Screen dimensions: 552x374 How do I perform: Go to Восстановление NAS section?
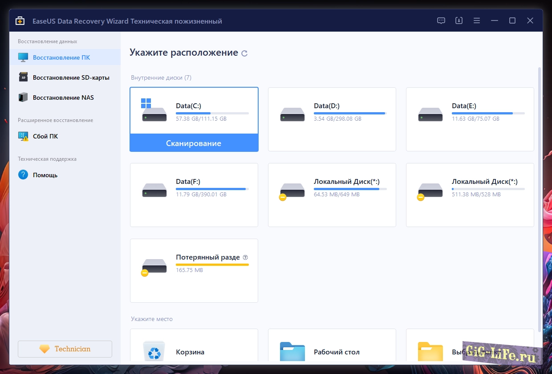(63, 98)
